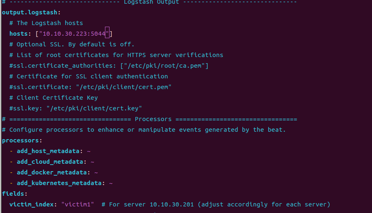
Task: Click the '# Client Certificate Key' comment
Action: (x=53, y=98)
